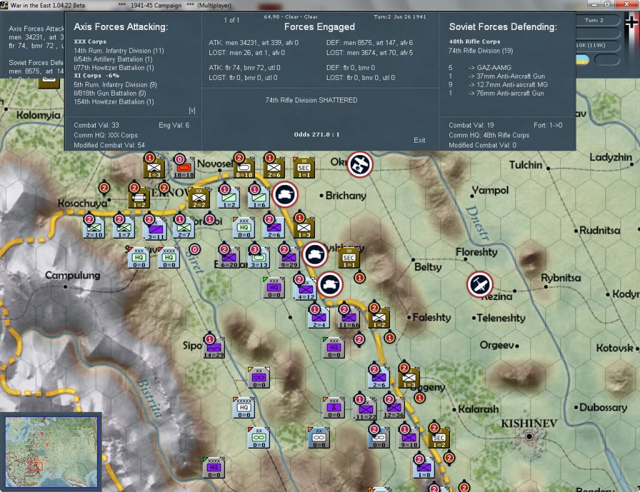
Task: Select the 14=29 Romanian unit counter
Action: pyautogui.click(x=214, y=349)
